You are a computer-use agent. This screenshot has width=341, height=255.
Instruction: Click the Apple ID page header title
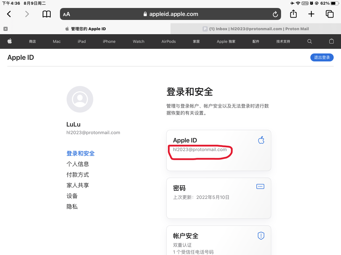click(21, 57)
